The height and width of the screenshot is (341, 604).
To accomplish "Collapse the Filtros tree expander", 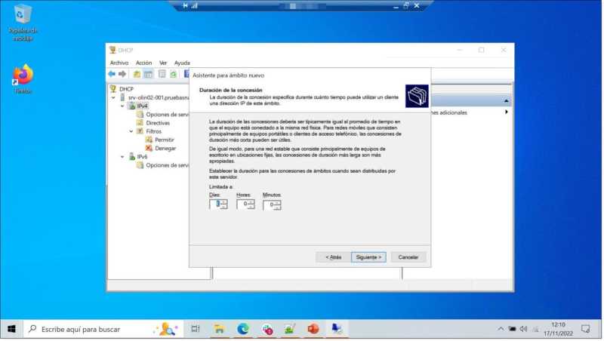I will tap(131, 131).
